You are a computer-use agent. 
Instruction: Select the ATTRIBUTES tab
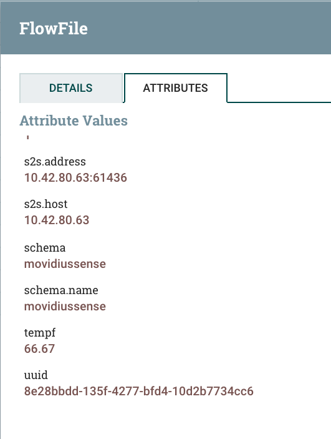pyautogui.click(x=176, y=88)
